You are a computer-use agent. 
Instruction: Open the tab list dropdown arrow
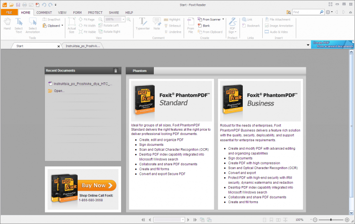point(308,45)
